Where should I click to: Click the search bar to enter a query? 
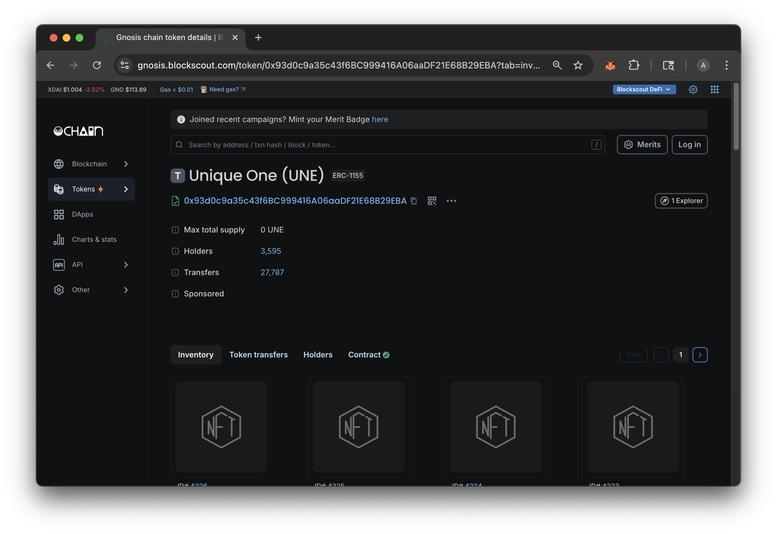pos(368,145)
